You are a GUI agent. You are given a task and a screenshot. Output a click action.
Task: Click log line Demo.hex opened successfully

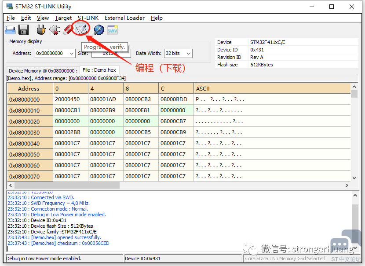tap(54, 237)
